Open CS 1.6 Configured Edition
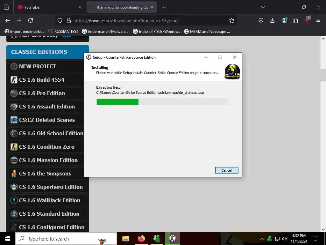326x245 pixels. (48, 227)
